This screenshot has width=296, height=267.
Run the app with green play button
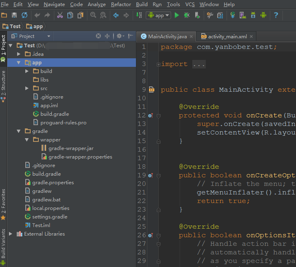177,15
